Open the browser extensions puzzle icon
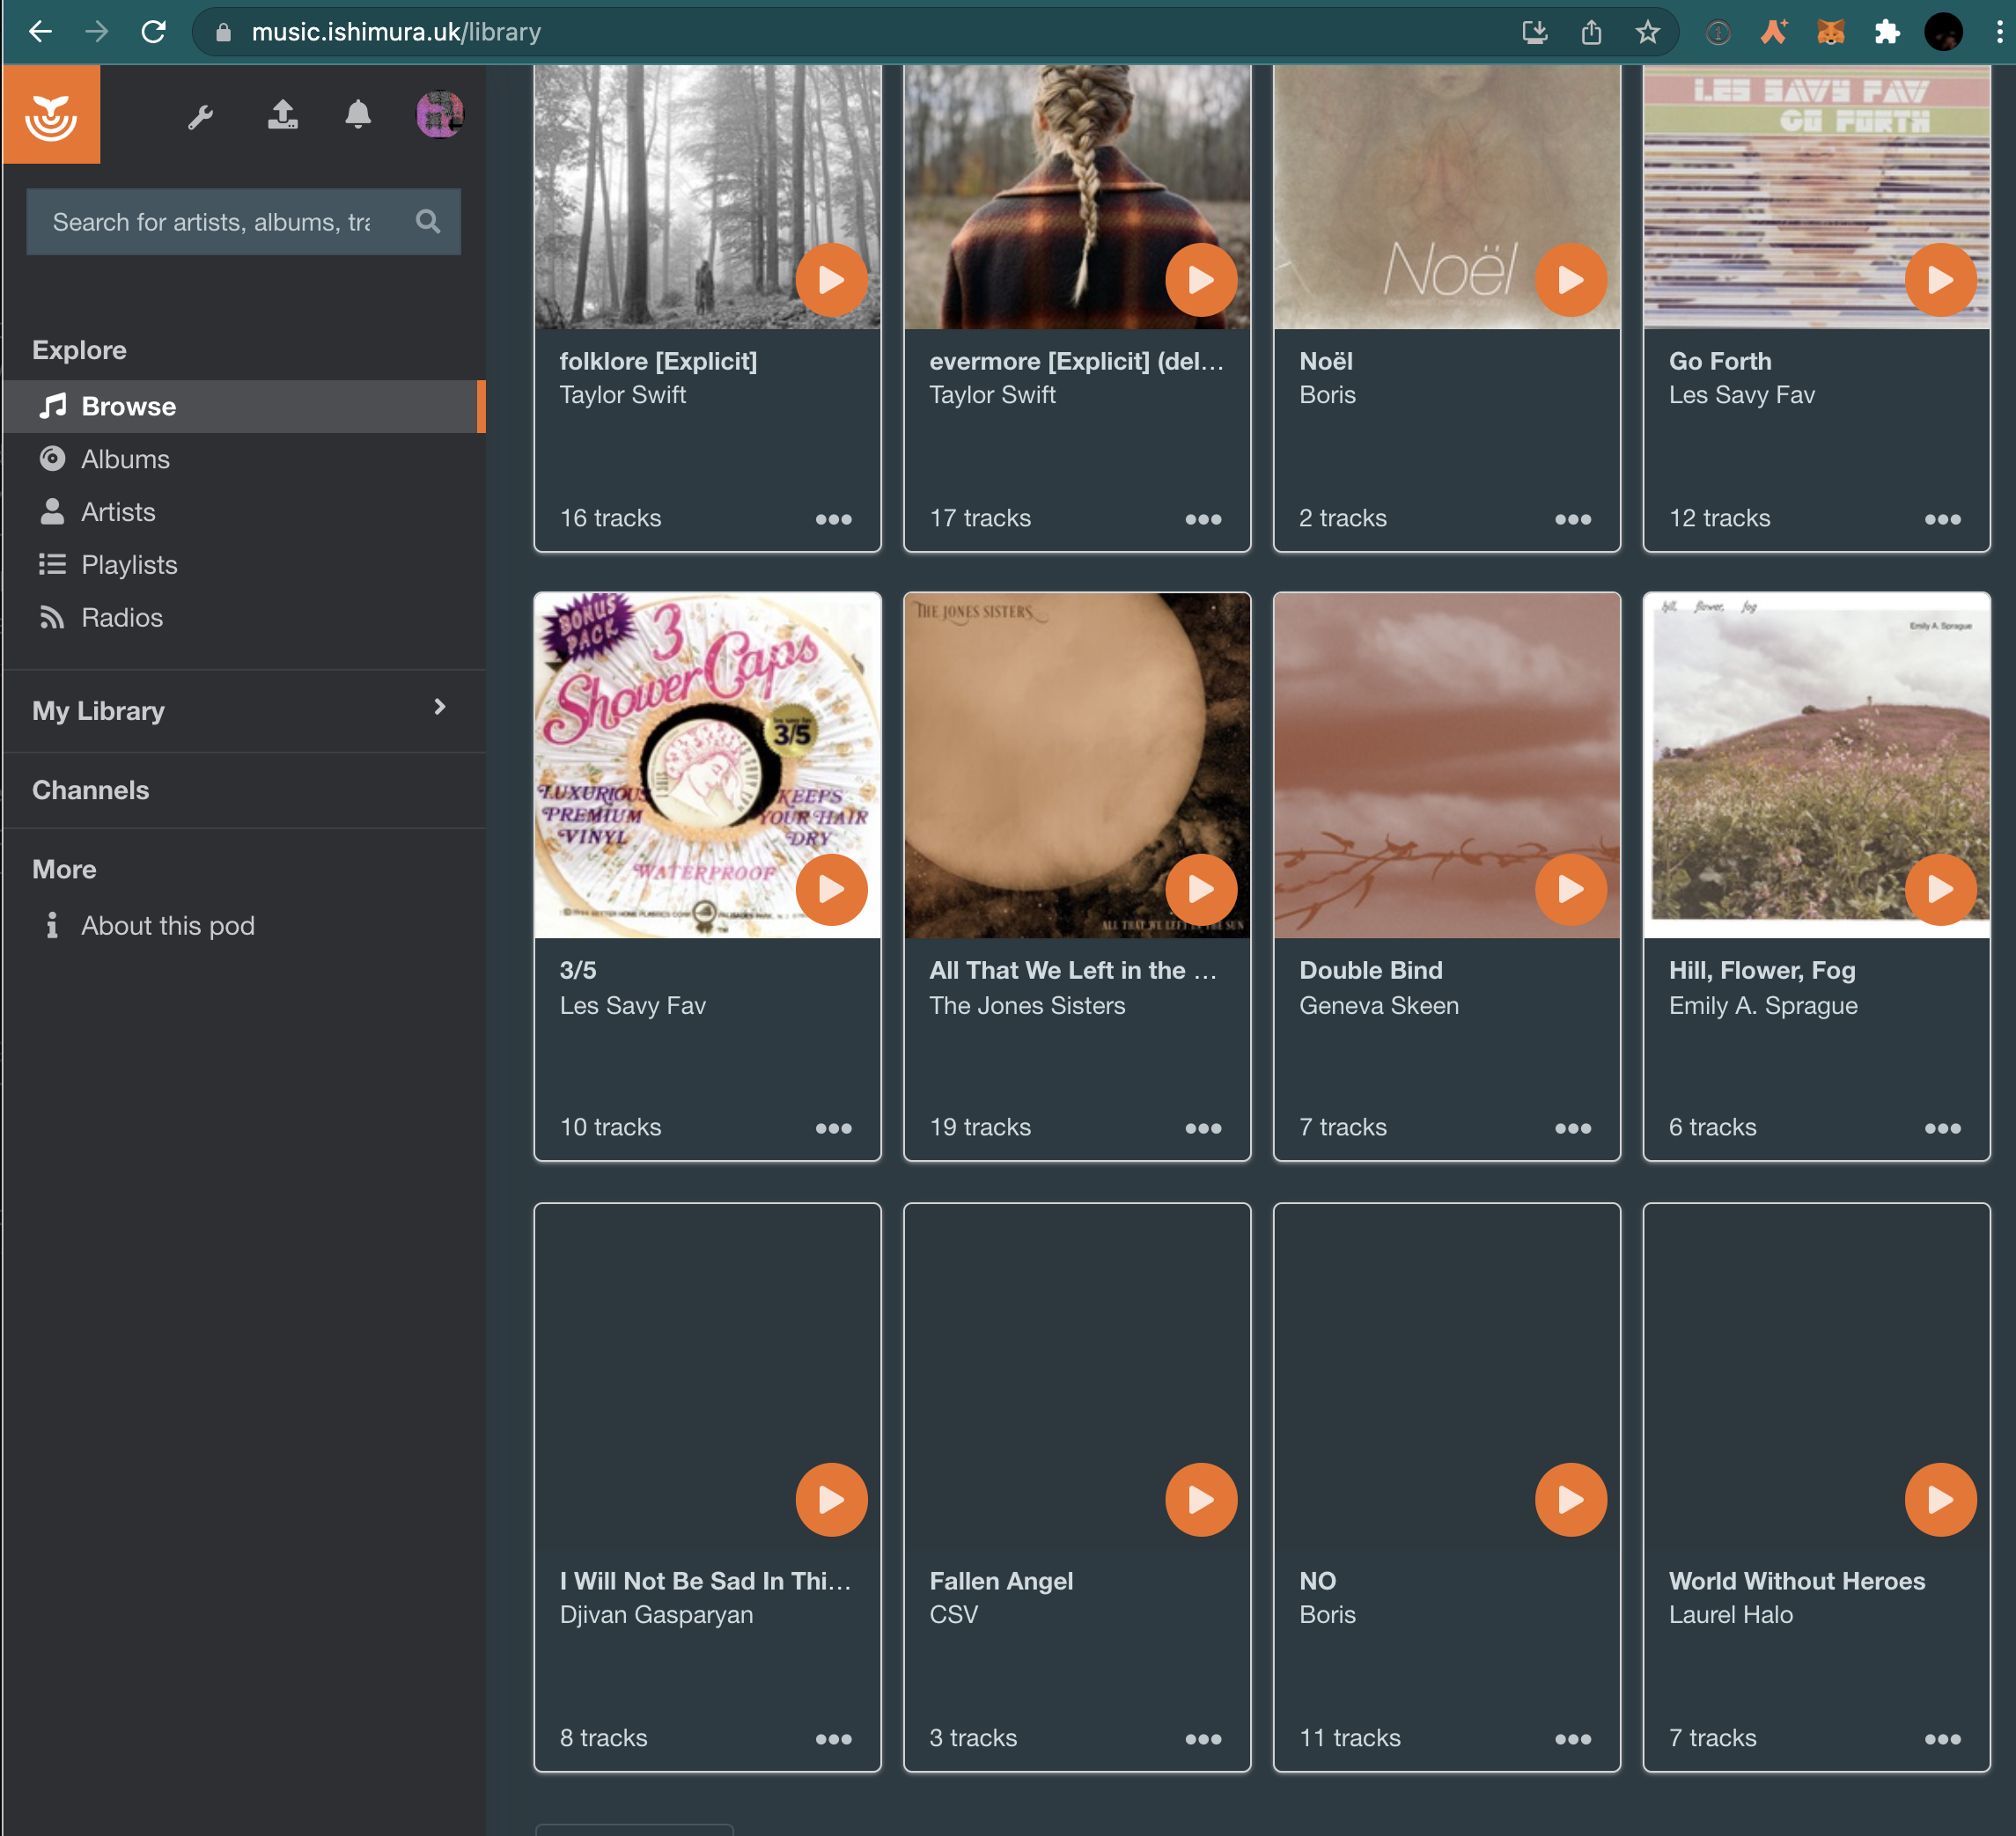Screen dimensions: 2016x1836 [x=1886, y=32]
